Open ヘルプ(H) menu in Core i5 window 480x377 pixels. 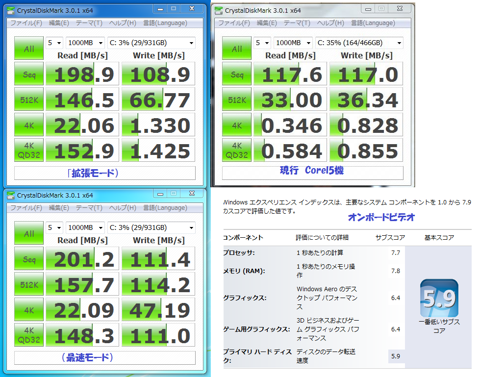(x=330, y=23)
